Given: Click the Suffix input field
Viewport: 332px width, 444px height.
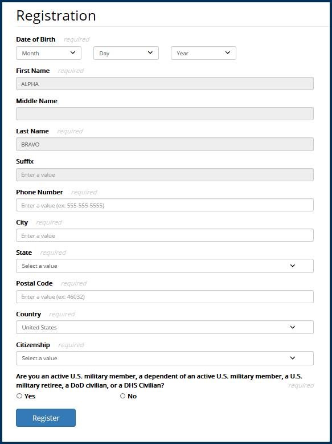Looking at the screenshot, I should coord(165,175).
